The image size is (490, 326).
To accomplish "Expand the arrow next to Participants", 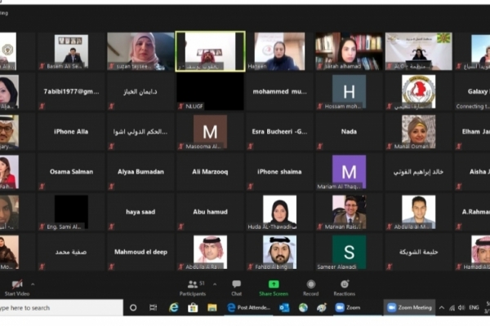I will 215,284.
